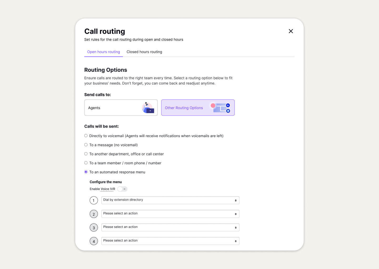Click the circled number 1 step indicator
Image resolution: width=379 pixels, height=269 pixels.
[x=94, y=200]
